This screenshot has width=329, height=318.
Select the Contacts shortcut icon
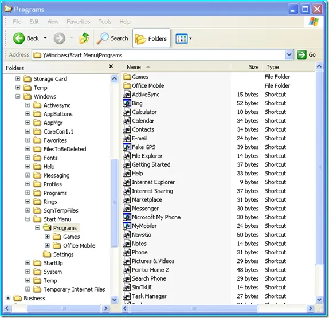[x=127, y=129]
